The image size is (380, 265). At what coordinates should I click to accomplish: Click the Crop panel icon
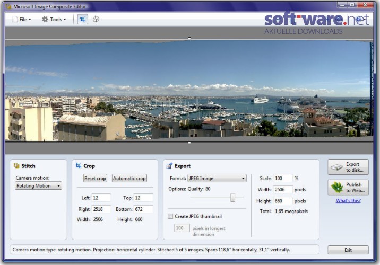[78, 166]
